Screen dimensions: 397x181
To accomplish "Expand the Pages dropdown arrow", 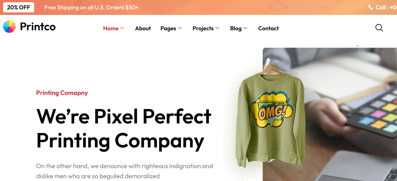I will point(180,28).
